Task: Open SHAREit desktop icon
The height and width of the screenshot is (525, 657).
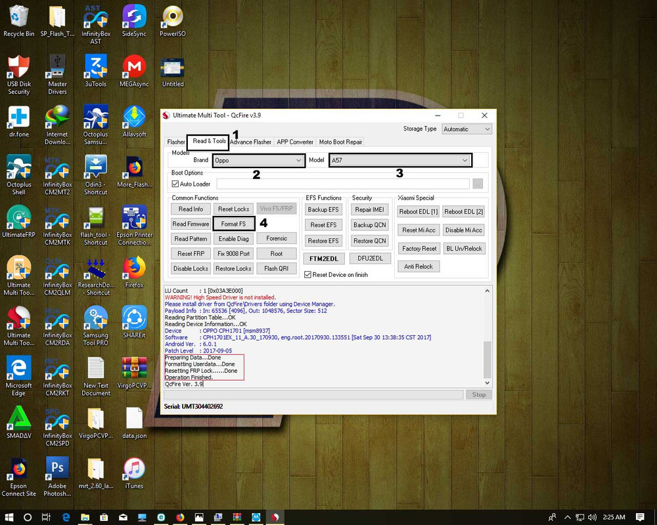Action: pyautogui.click(x=134, y=322)
